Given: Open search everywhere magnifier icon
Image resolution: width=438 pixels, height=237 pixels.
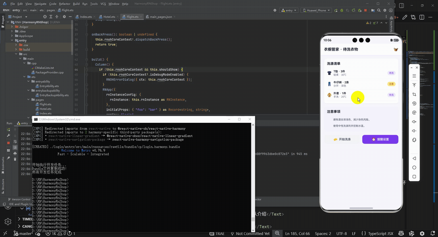Looking at the screenshot, I should 379,10.
